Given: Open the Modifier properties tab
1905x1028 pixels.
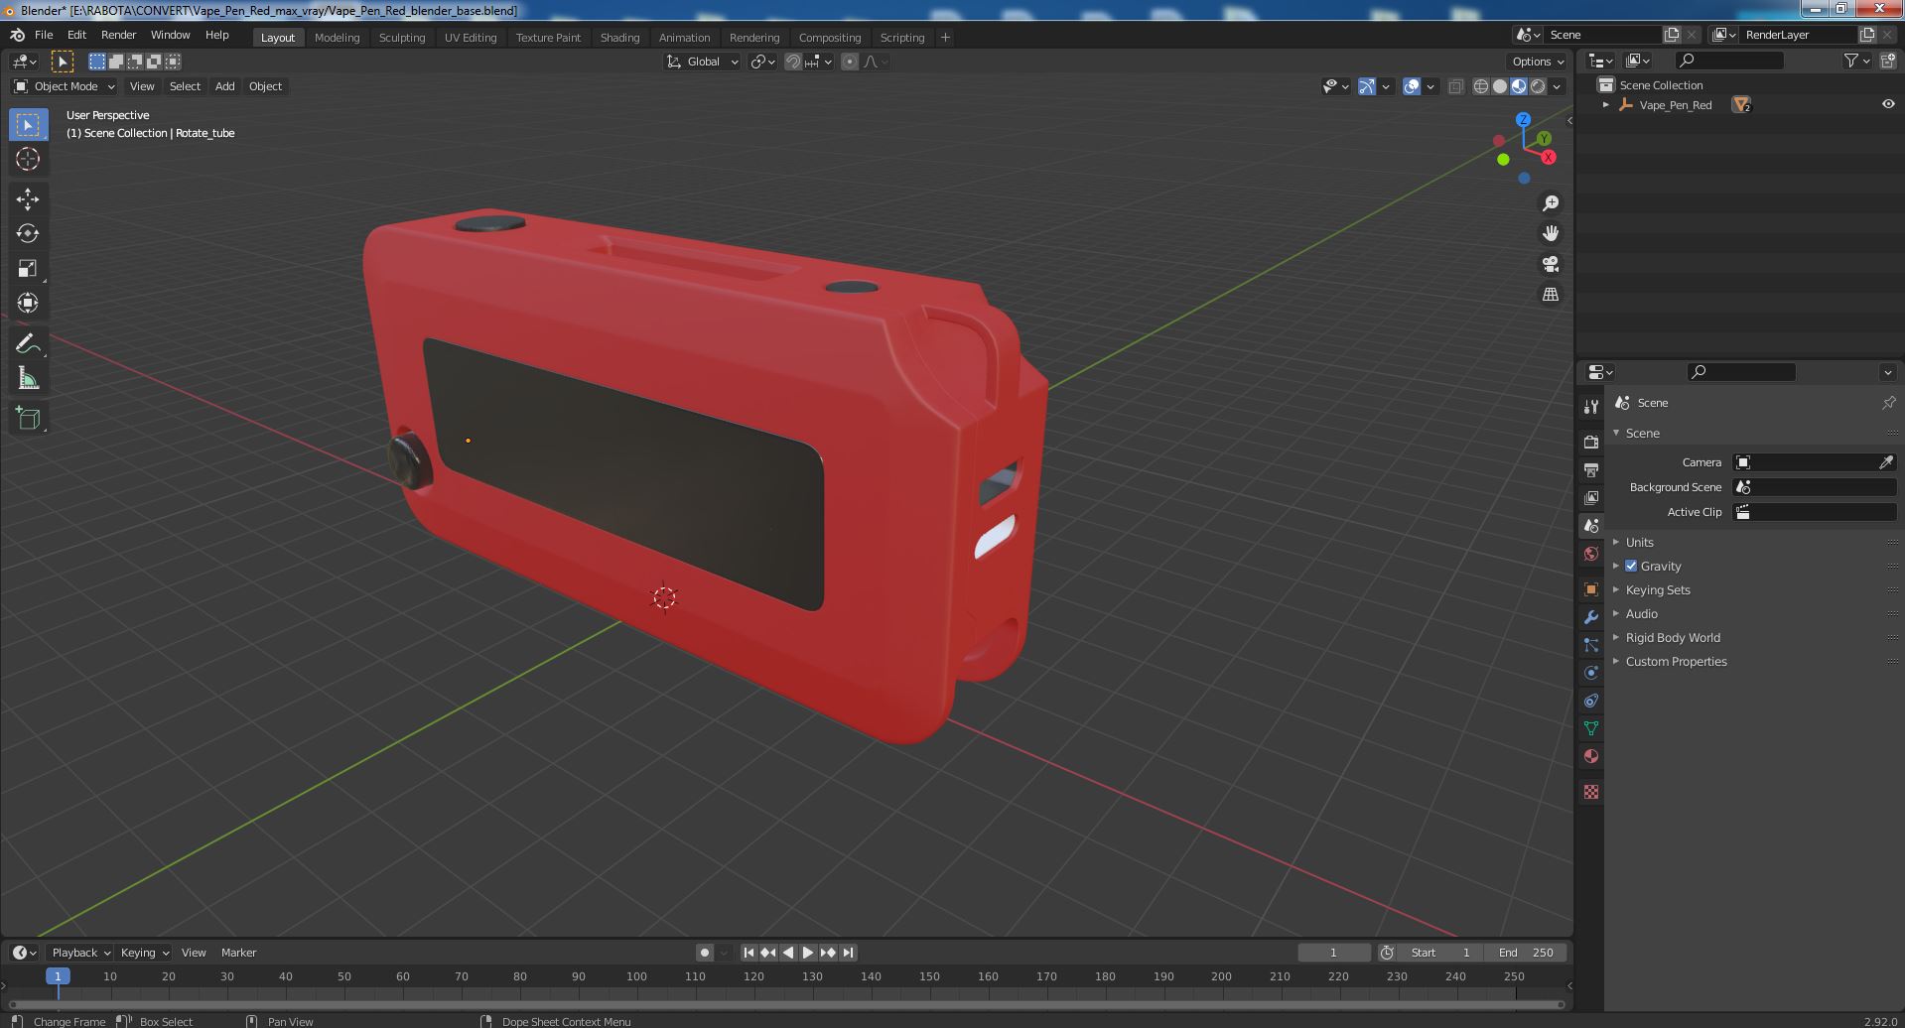Looking at the screenshot, I should (1591, 617).
